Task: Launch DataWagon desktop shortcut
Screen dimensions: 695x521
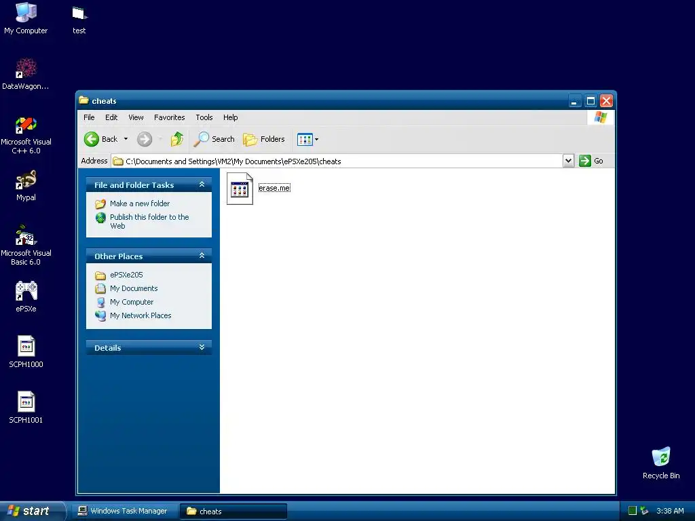Action: point(26,73)
